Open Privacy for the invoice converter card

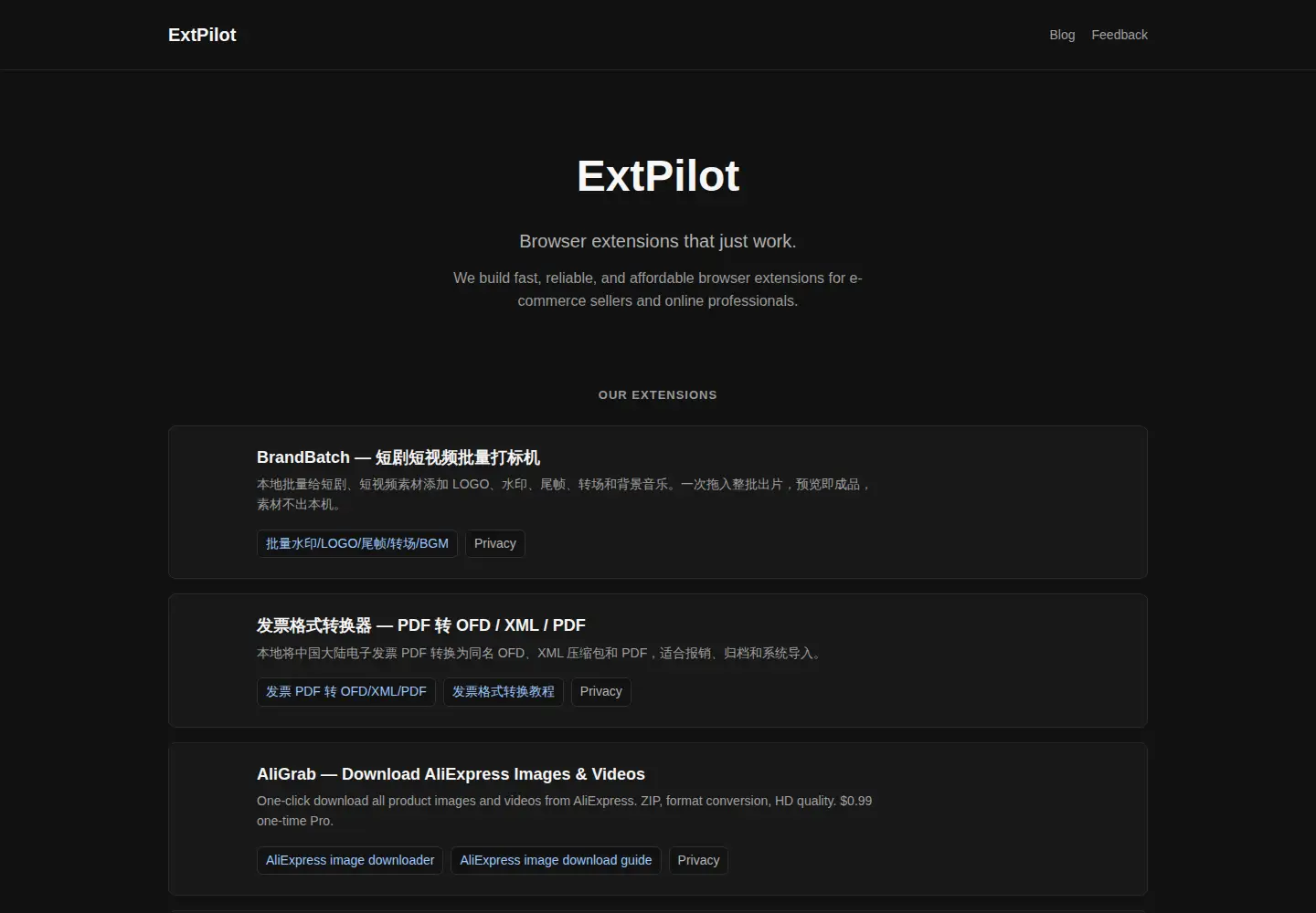pos(601,692)
